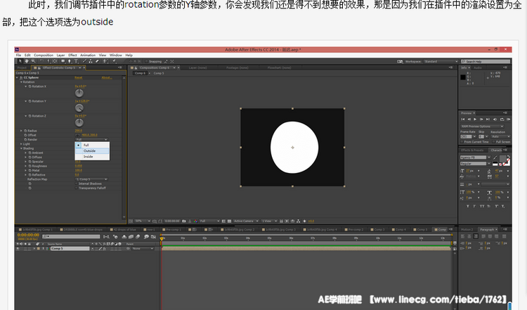Show channel RGB icon in viewer
The width and height of the screenshot is (527, 310).
[195, 221]
